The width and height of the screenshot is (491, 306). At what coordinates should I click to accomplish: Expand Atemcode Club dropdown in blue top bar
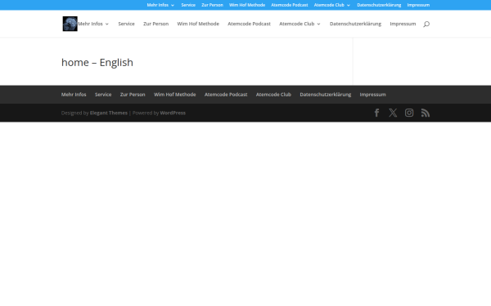(332, 5)
